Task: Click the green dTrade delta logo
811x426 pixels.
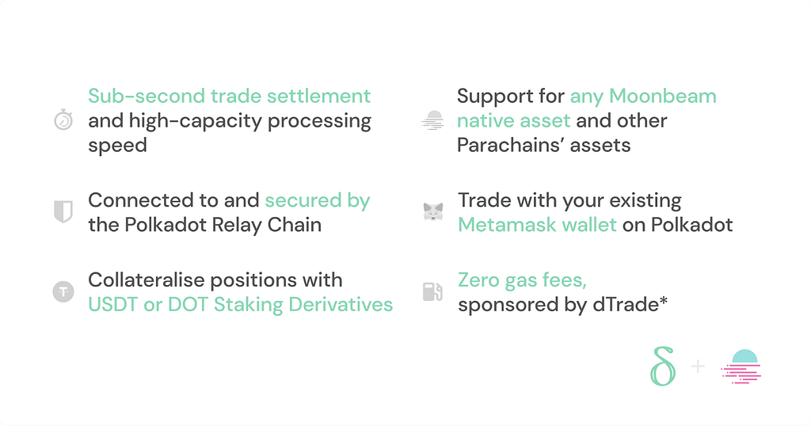Action: click(x=664, y=366)
